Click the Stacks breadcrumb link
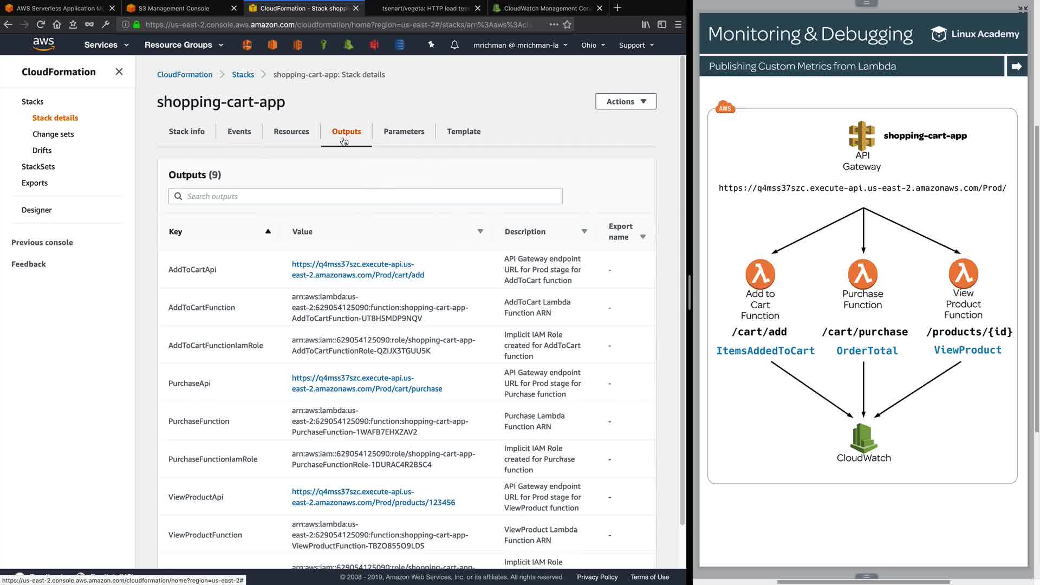This screenshot has height=585, width=1040. coord(243,74)
